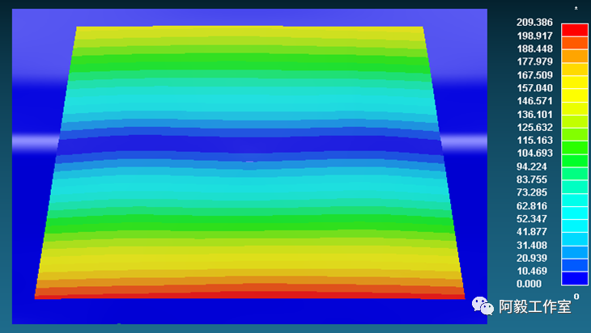The image size is (591, 333).
Task: Click the 52.347 legend value
Action: click(531, 218)
